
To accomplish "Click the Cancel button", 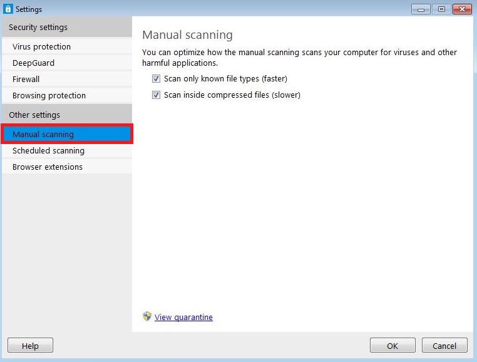I will tap(444, 345).
